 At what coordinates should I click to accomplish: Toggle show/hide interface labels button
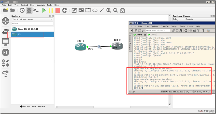coord(29,10)
